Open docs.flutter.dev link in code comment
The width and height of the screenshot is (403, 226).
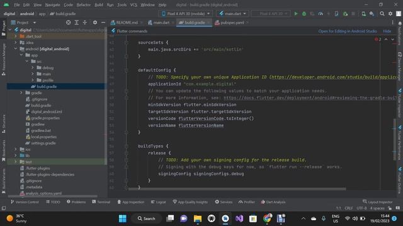[x=310, y=98]
